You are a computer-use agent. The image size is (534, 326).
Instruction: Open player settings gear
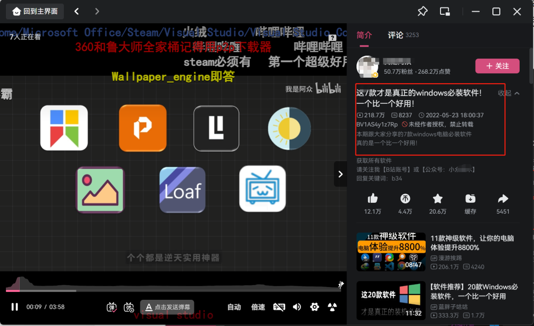point(314,307)
